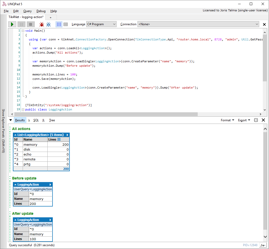Switch to the lambda tab
Screen dimensions: 269x249
pyautogui.click(x=29, y=121)
